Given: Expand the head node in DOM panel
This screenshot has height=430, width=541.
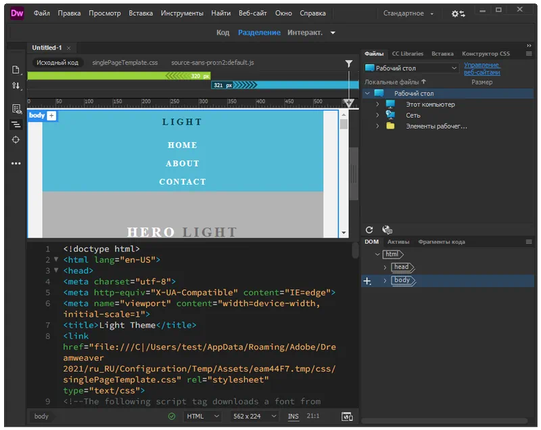Looking at the screenshot, I should coord(385,267).
